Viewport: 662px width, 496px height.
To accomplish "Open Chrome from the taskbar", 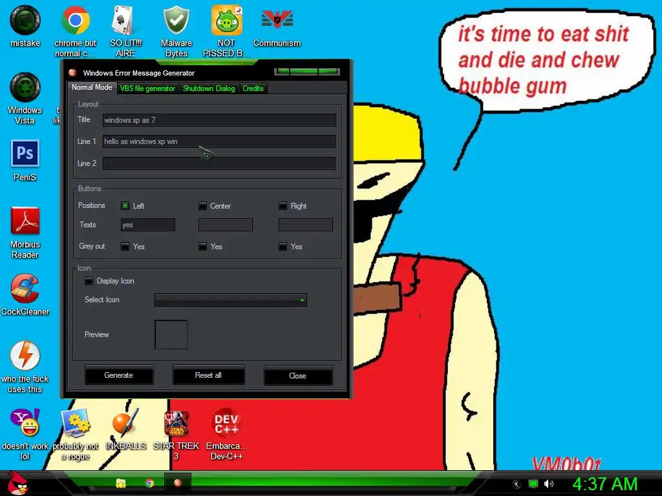I will click(149, 483).
